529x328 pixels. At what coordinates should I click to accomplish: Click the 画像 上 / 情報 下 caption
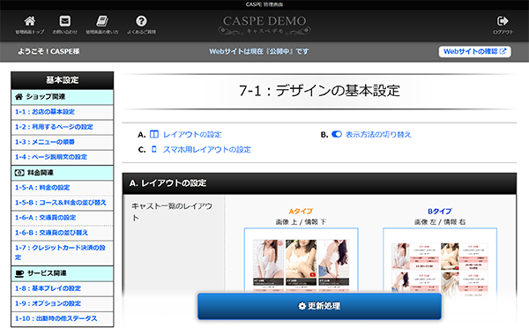[x=301, y=221]
